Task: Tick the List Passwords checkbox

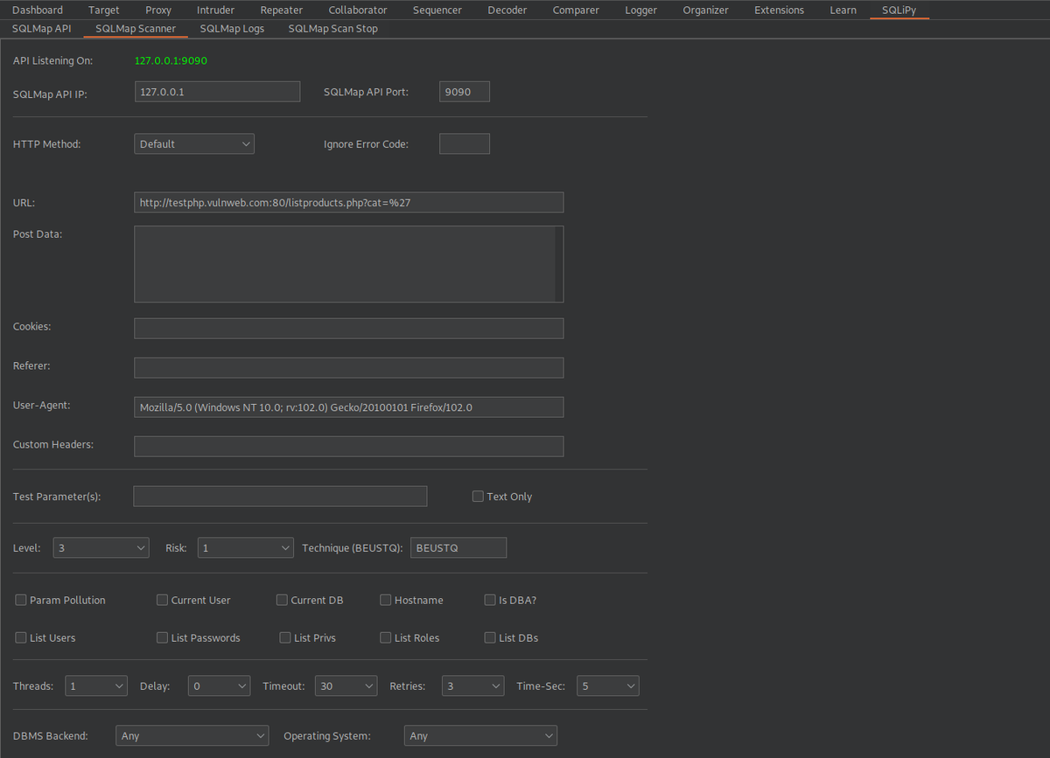Action: click(x=162, y=638)
